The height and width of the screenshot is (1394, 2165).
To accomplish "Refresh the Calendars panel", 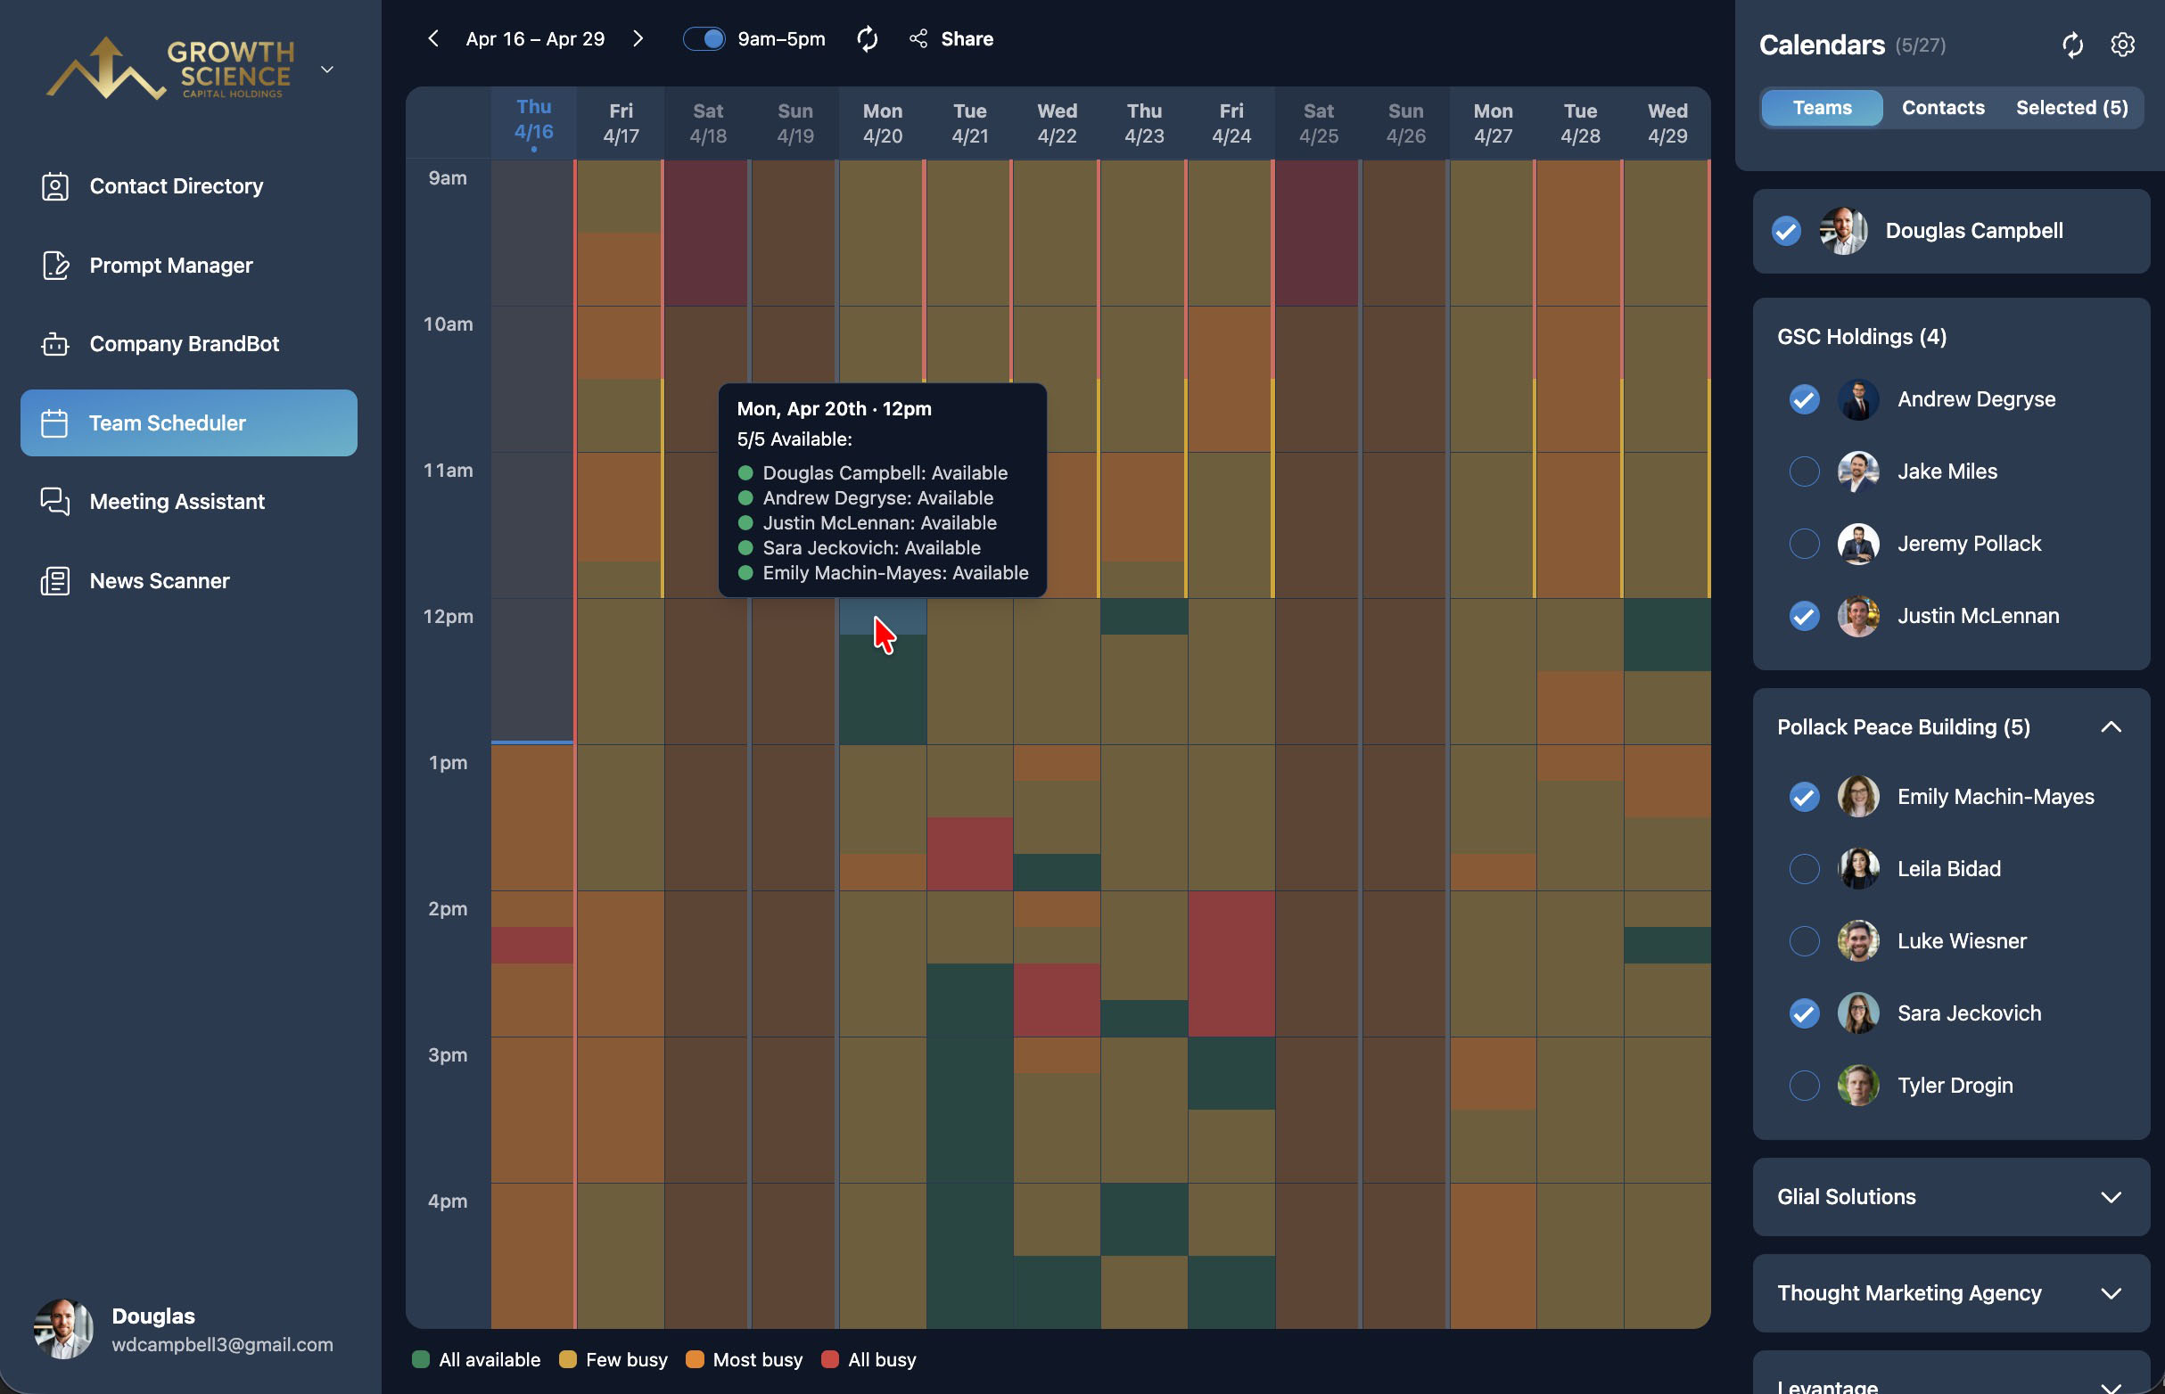I will click(2072, 45).
